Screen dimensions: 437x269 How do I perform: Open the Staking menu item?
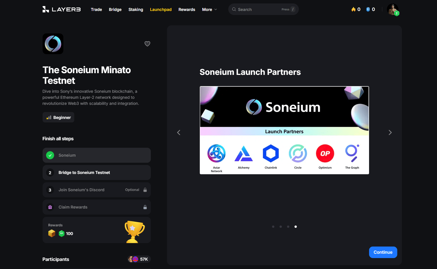tap(136, 10)
